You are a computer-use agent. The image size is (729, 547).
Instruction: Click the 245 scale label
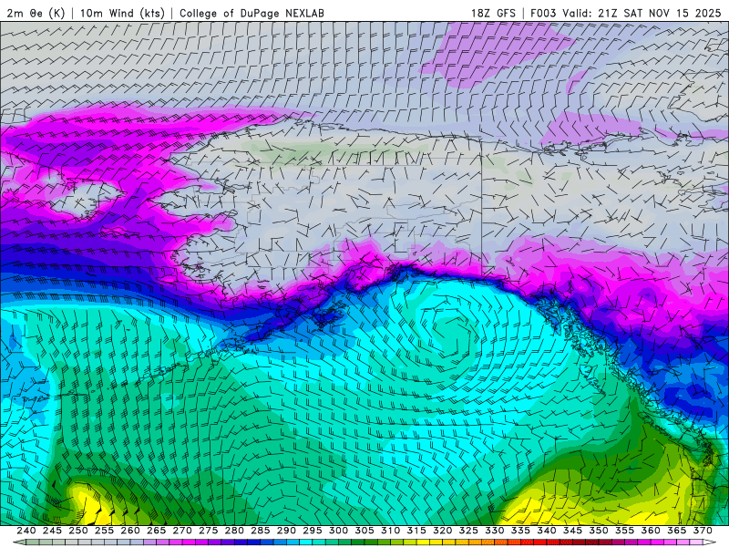point(52,531)
